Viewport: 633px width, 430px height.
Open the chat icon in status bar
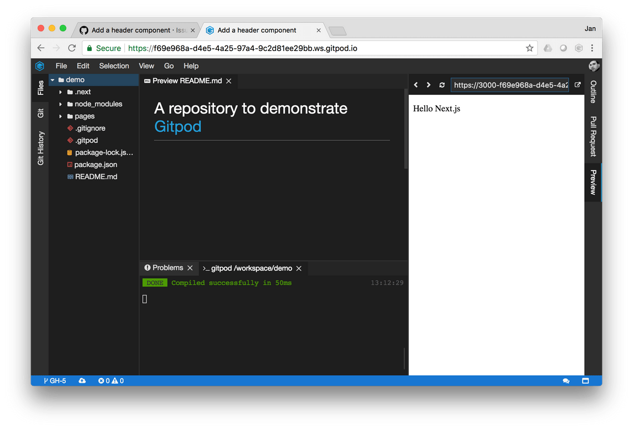point(566,381)
